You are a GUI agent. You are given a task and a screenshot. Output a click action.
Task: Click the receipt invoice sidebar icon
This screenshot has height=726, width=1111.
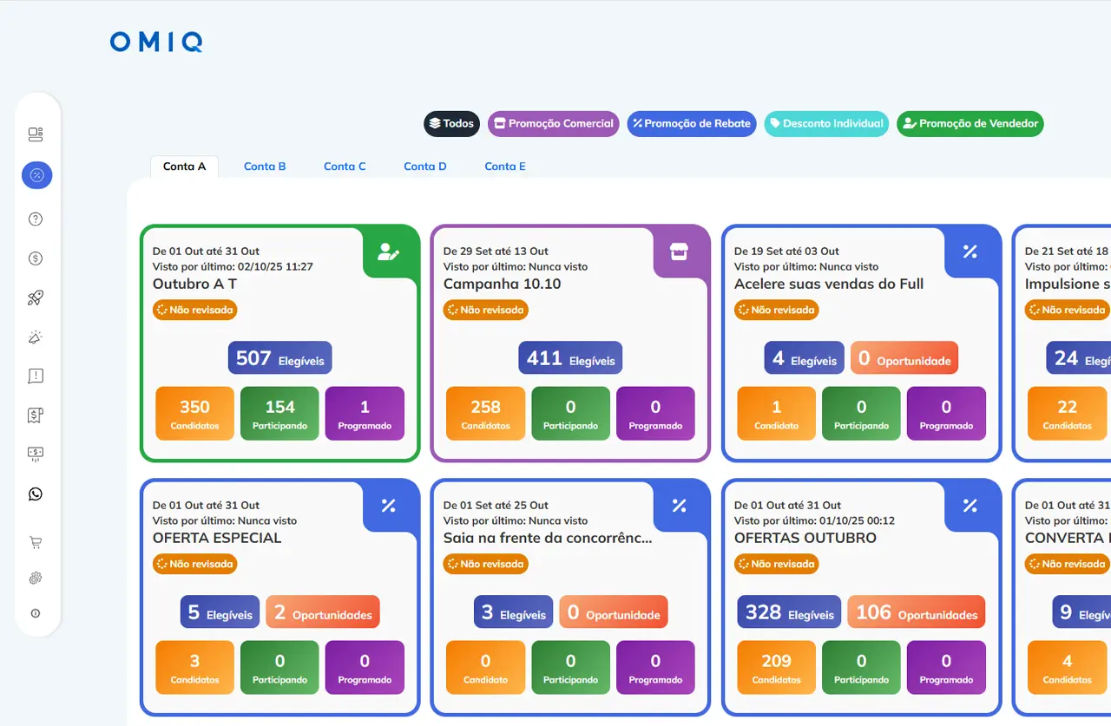36,415
